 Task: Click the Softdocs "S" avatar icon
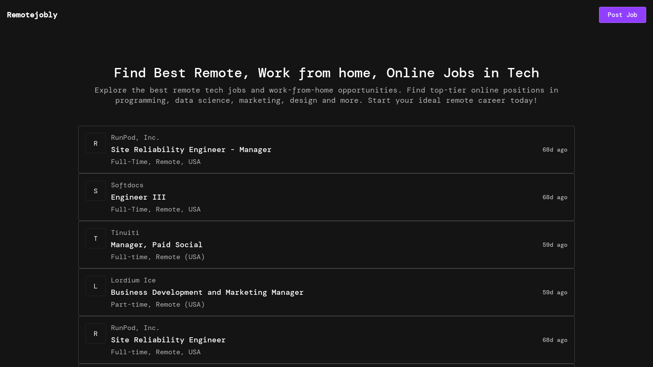(x=96, y=191)
